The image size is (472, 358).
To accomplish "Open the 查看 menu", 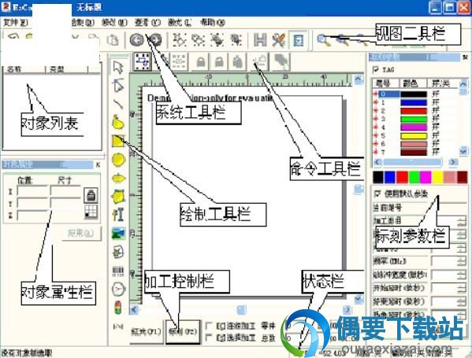I will [x=147, y=23].
